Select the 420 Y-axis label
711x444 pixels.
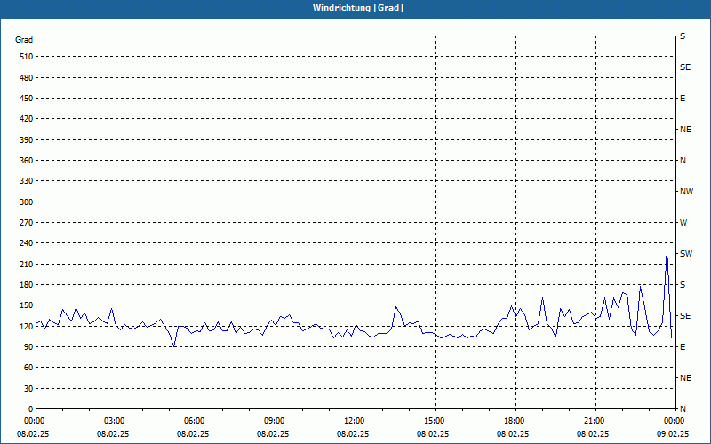(27, 119)
